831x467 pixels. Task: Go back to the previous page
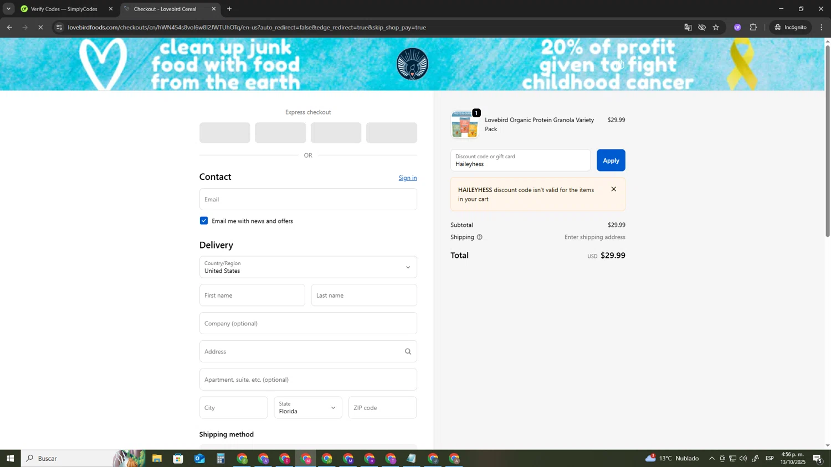[x=9, y=27]
